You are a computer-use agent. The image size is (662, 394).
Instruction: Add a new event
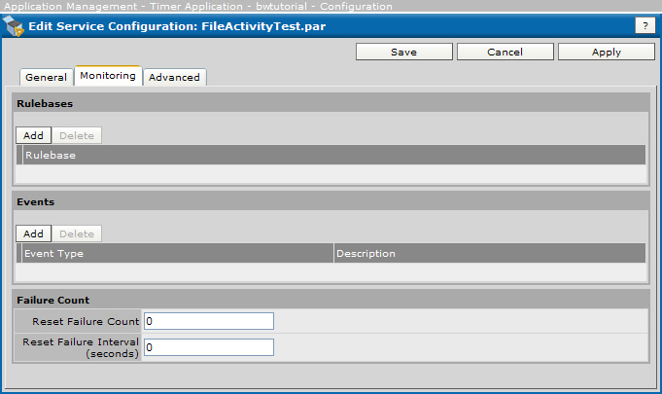point(33,233)
